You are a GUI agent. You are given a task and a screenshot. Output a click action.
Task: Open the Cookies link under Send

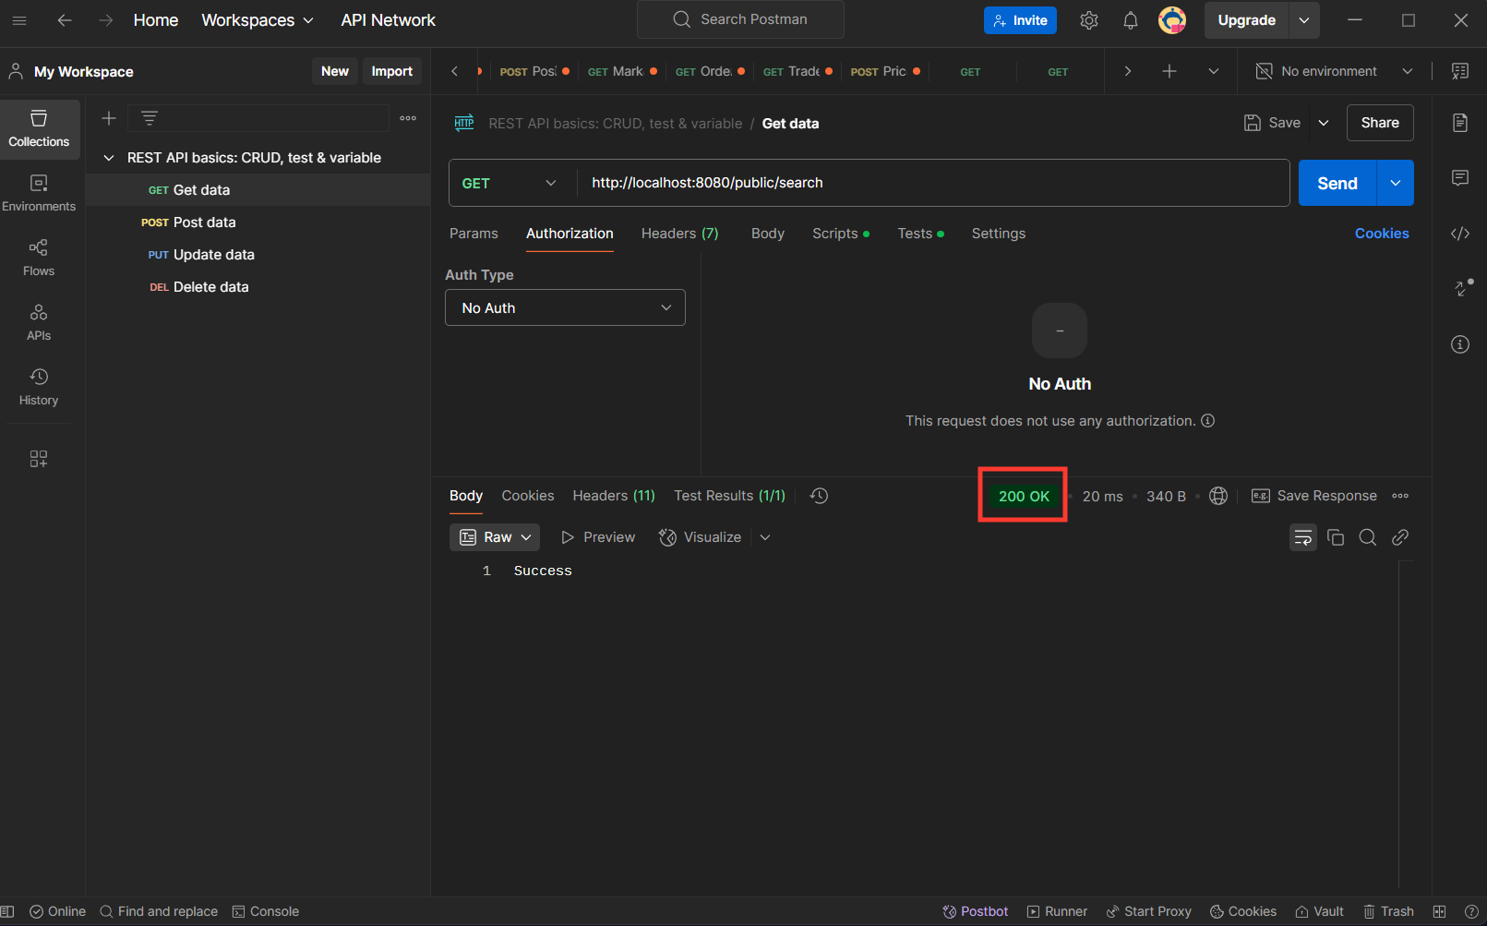[x=1382, y=234]
